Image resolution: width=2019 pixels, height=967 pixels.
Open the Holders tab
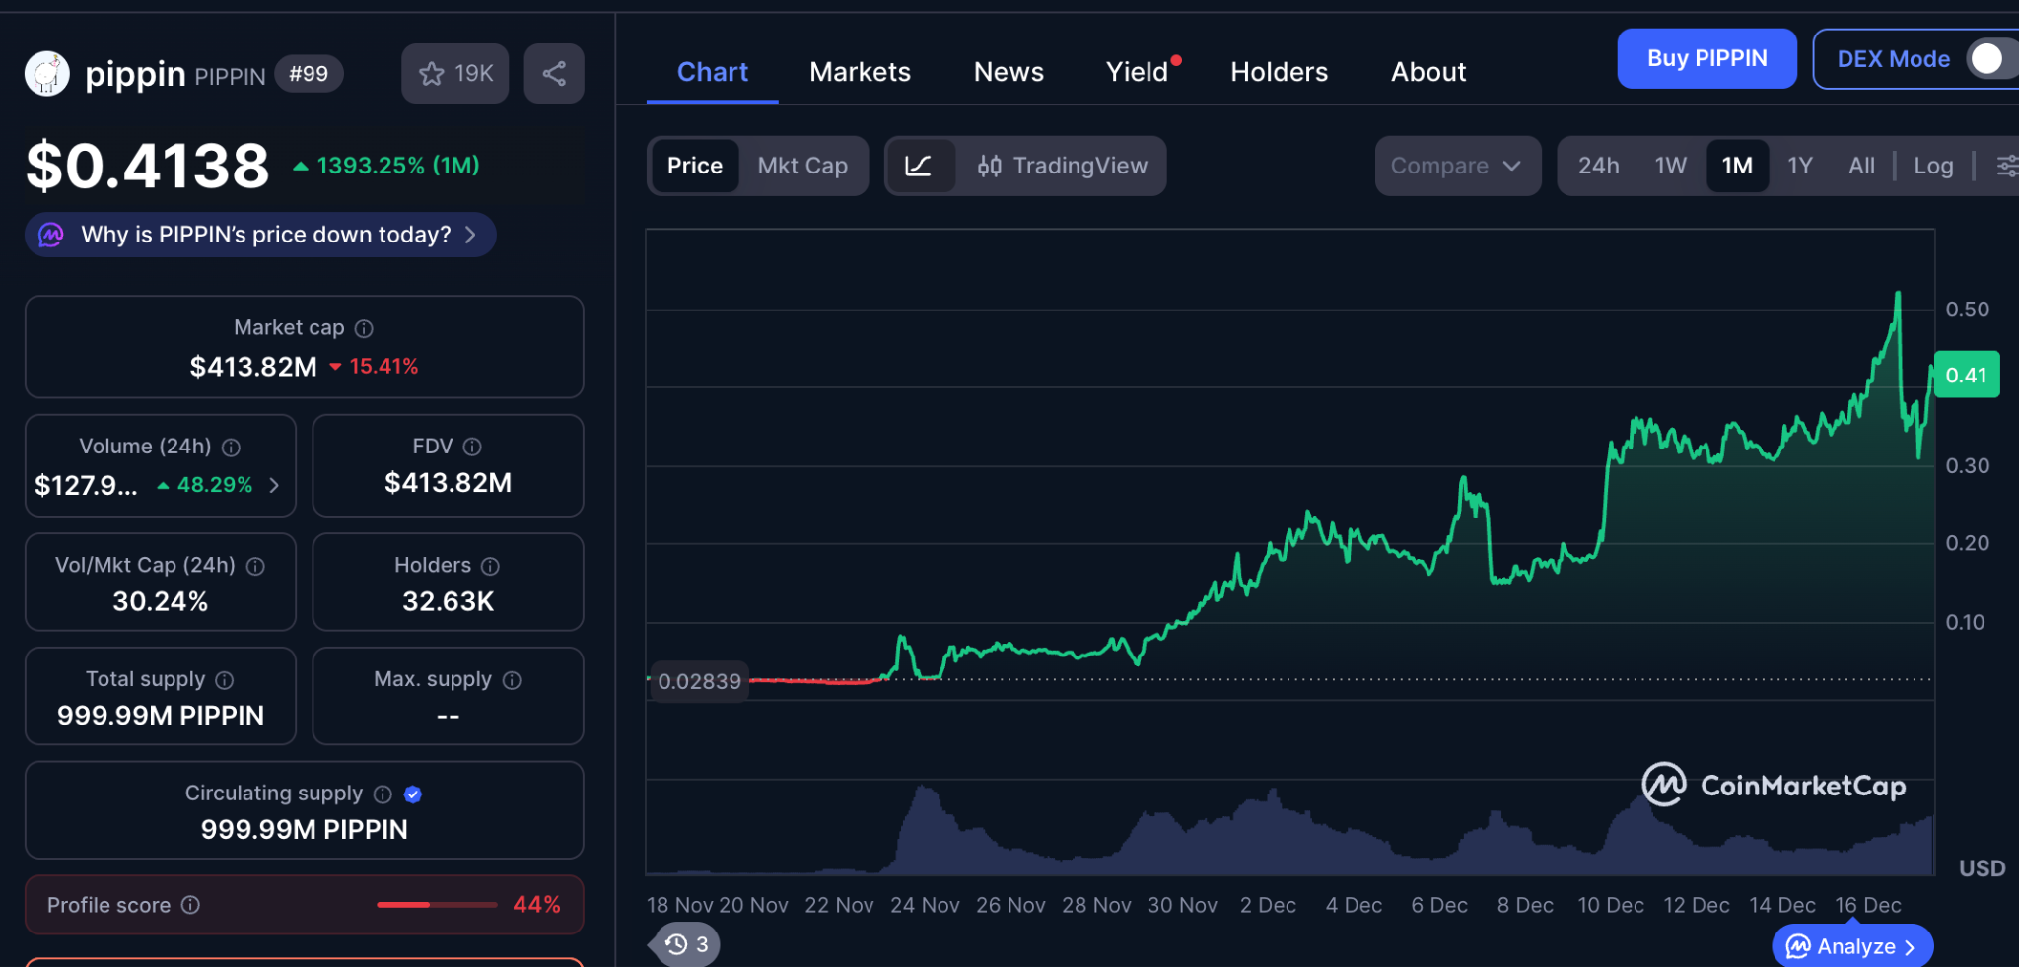(x=1279, y=72)
